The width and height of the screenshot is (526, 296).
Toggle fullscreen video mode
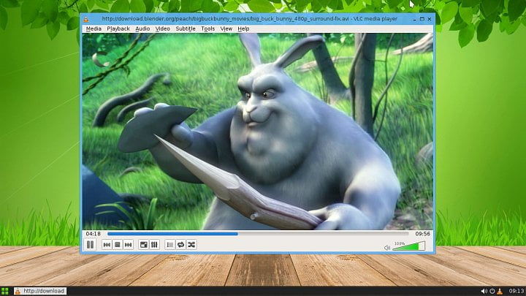tap(144, 245)
